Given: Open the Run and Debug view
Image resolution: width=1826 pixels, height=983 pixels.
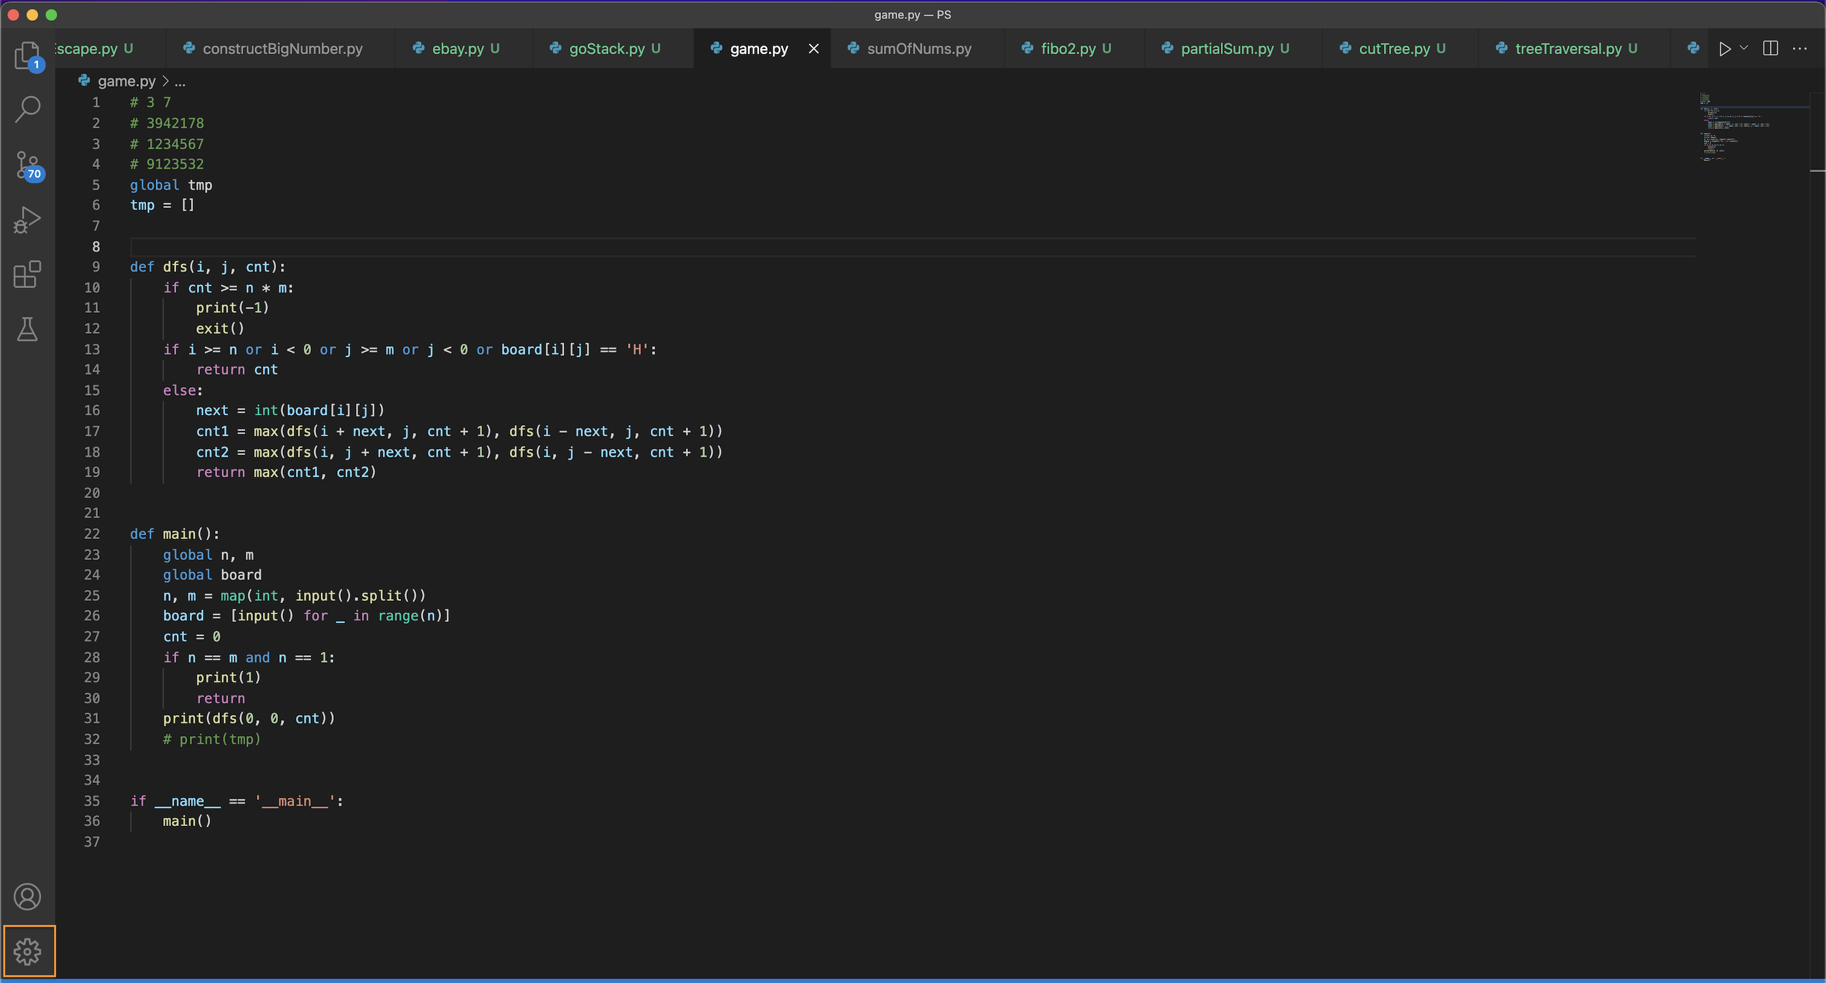Looking at the screenshot, I should 27,220.
